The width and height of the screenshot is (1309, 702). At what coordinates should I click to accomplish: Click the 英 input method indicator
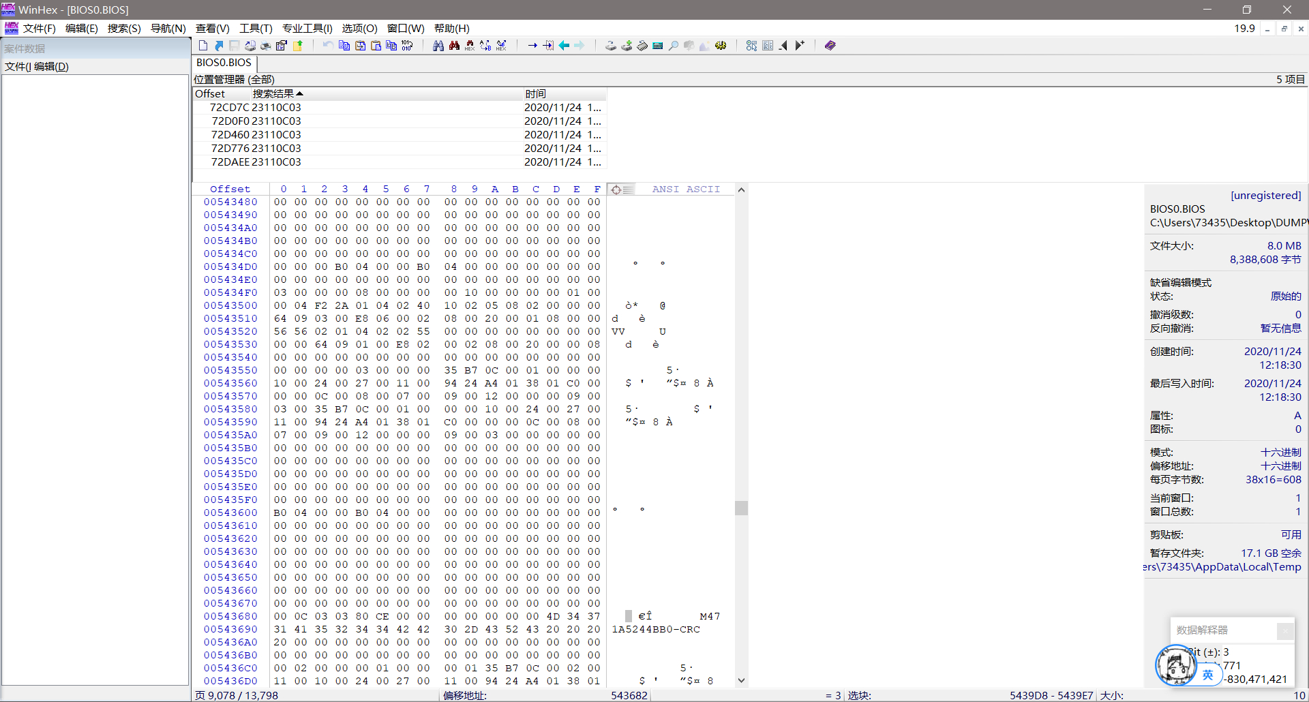[1207, 675]
